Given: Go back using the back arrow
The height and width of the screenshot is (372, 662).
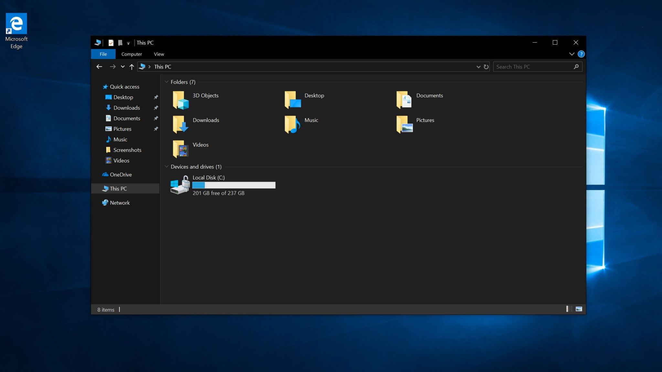Looking at the screenshot, I should 99,67.
